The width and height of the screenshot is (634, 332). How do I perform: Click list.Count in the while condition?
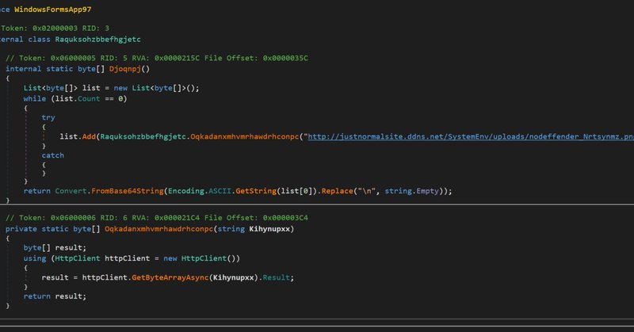78,99
